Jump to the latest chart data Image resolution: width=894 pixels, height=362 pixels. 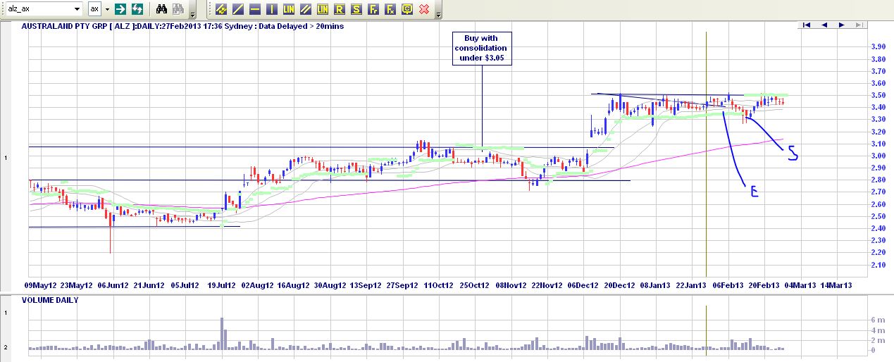point(859,25)
